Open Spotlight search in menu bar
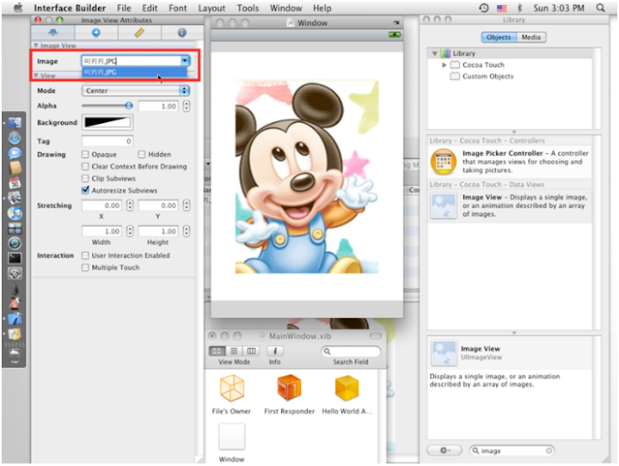619x466 pixels. point(599,8)
